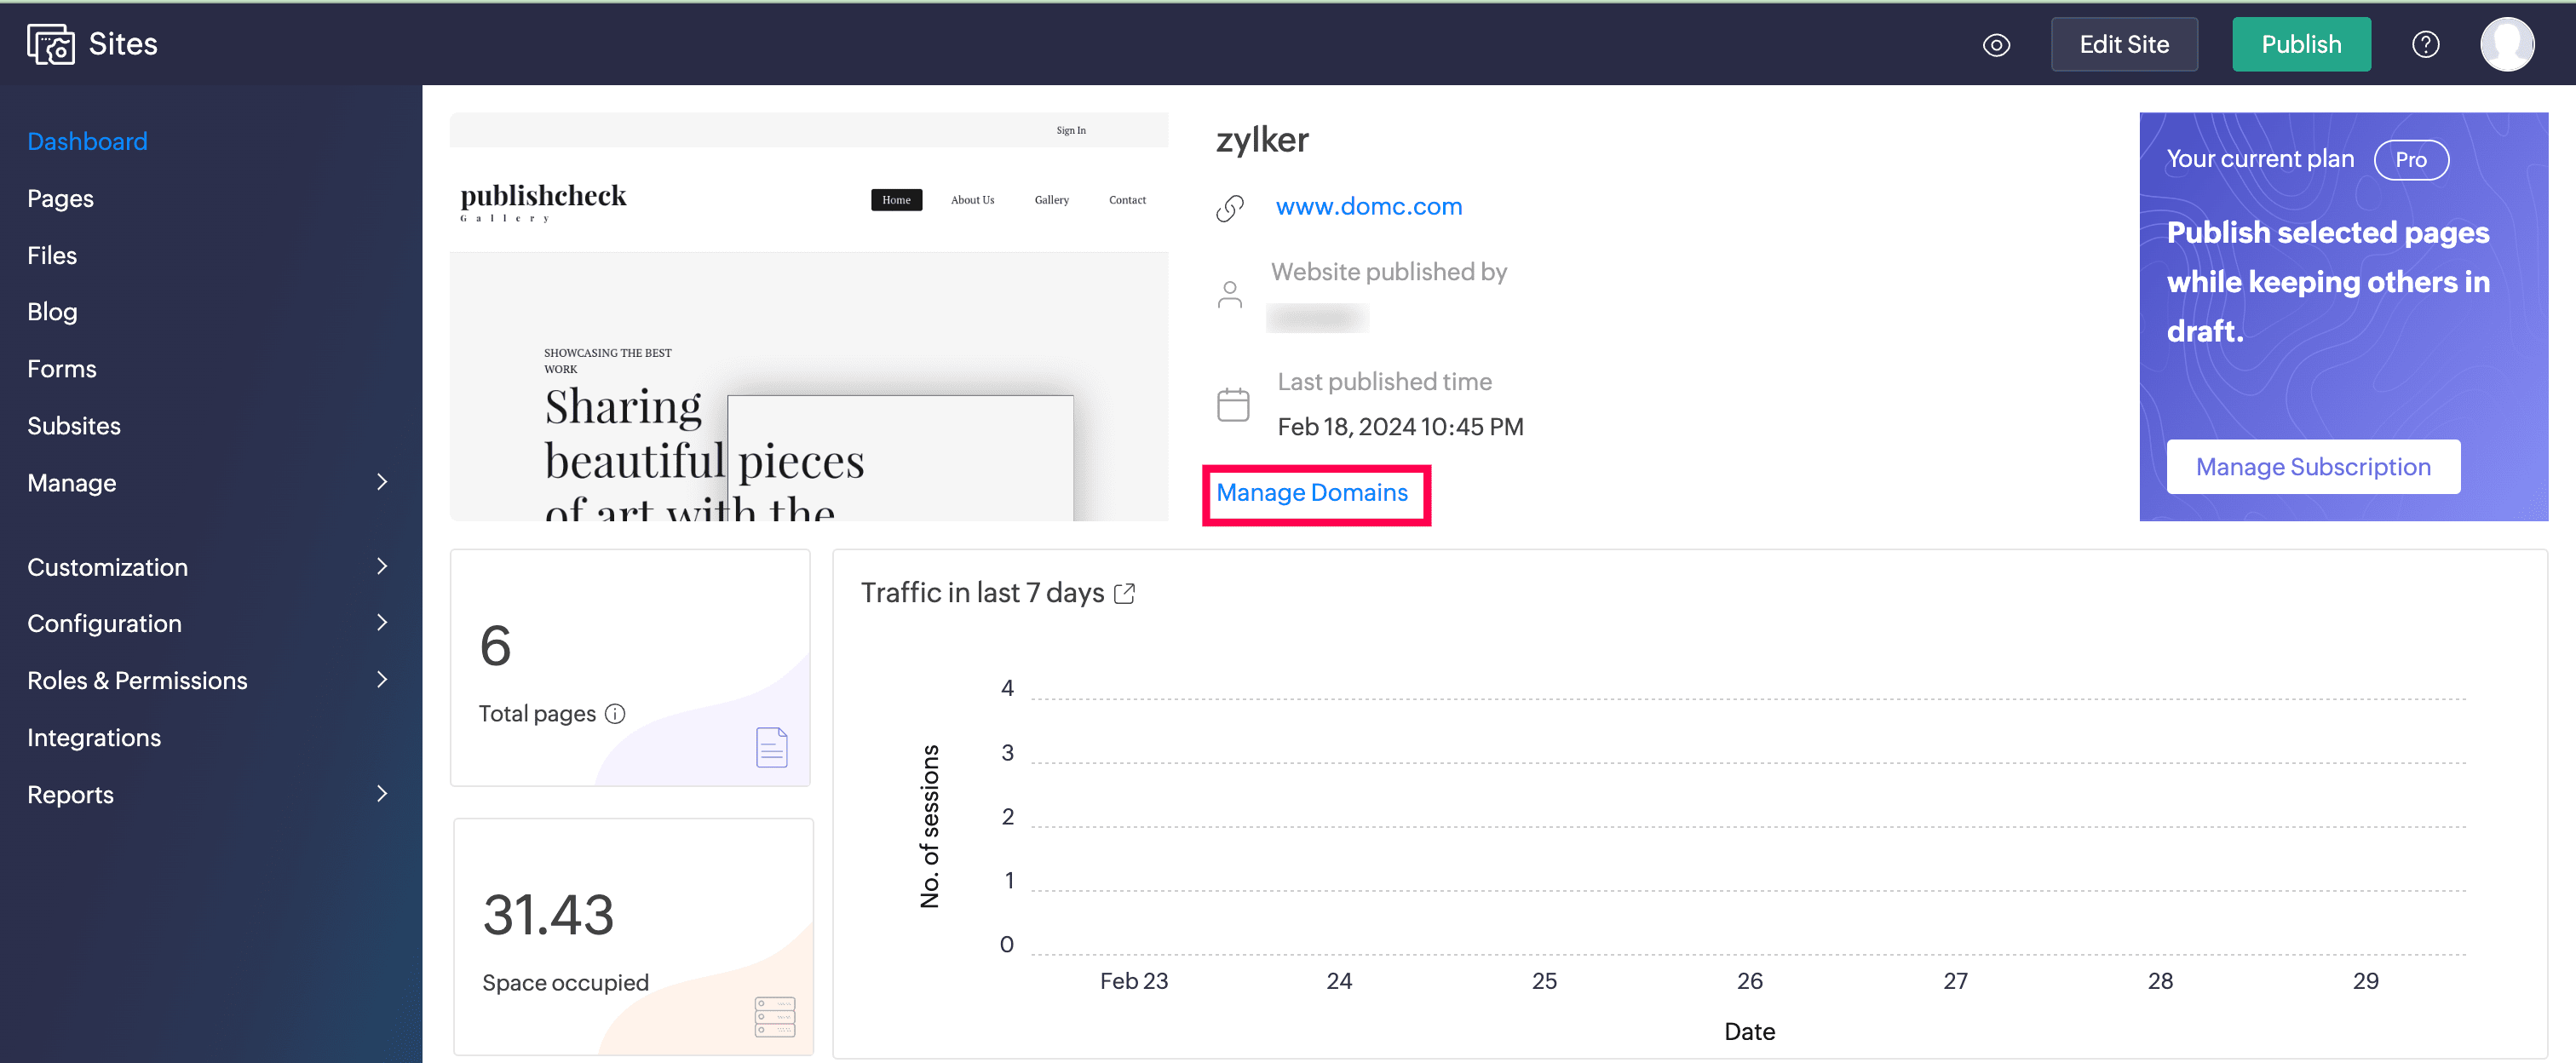
Task: Click the Sites logo icon
Action: (x=50, y=44)
